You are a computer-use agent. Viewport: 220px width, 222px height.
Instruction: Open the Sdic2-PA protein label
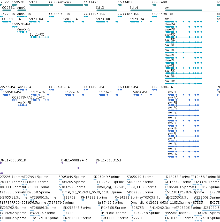point(72,92)
